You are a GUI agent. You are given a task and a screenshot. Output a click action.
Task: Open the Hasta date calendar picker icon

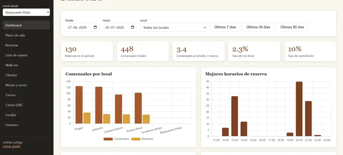coord(133,27)
